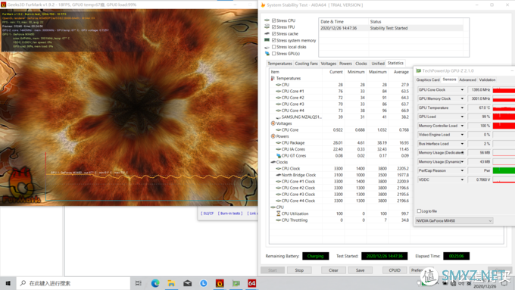Image resolution: width=515 pixels, height=290 pixels.
Task: Click the SAMSUNG drive sensor icon
Action: (x=278, y=117)
